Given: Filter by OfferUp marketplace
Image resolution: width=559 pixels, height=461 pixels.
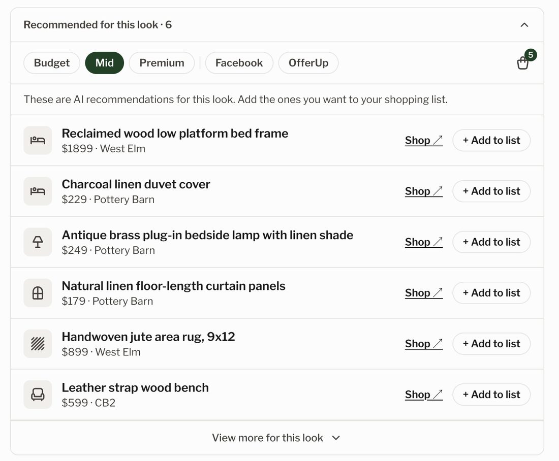Looking at the screenshot, I should (x=308, y=63).
